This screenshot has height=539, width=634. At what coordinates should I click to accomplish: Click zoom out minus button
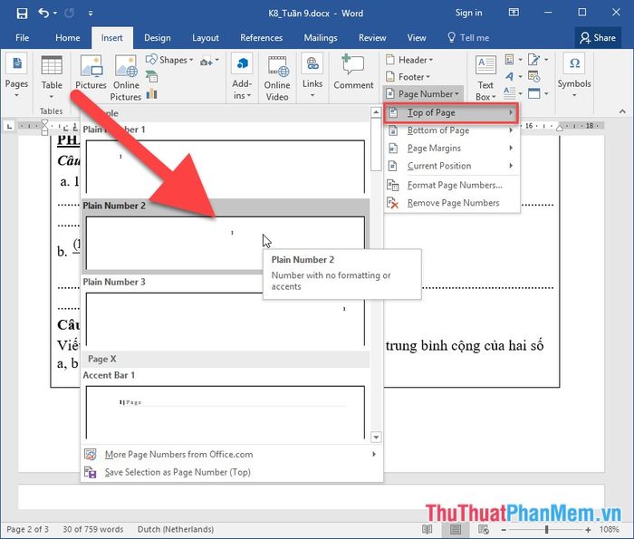click(x=504, y=529)
